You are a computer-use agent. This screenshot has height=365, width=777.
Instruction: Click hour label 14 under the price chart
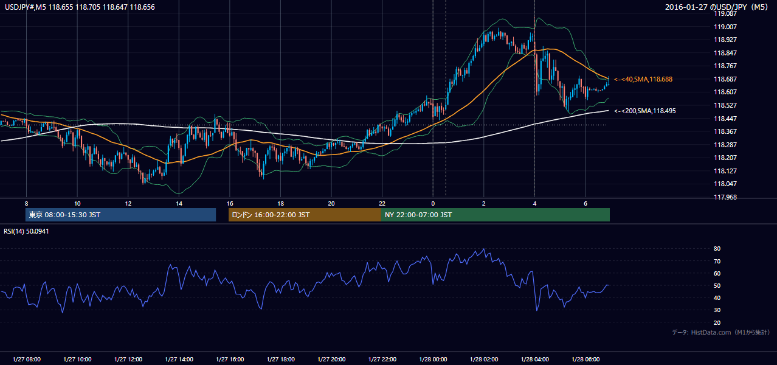(179, 203)
